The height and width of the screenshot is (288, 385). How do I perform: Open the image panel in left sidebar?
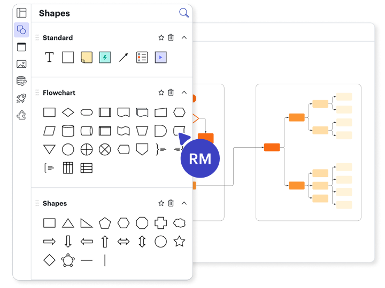click(21, 64)
